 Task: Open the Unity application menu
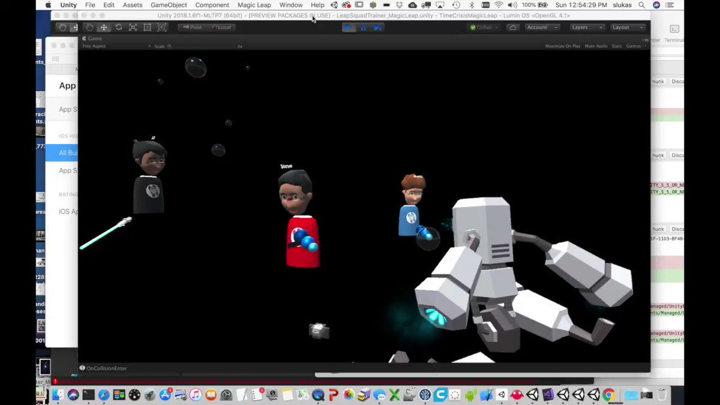click(x=68, y=5)
